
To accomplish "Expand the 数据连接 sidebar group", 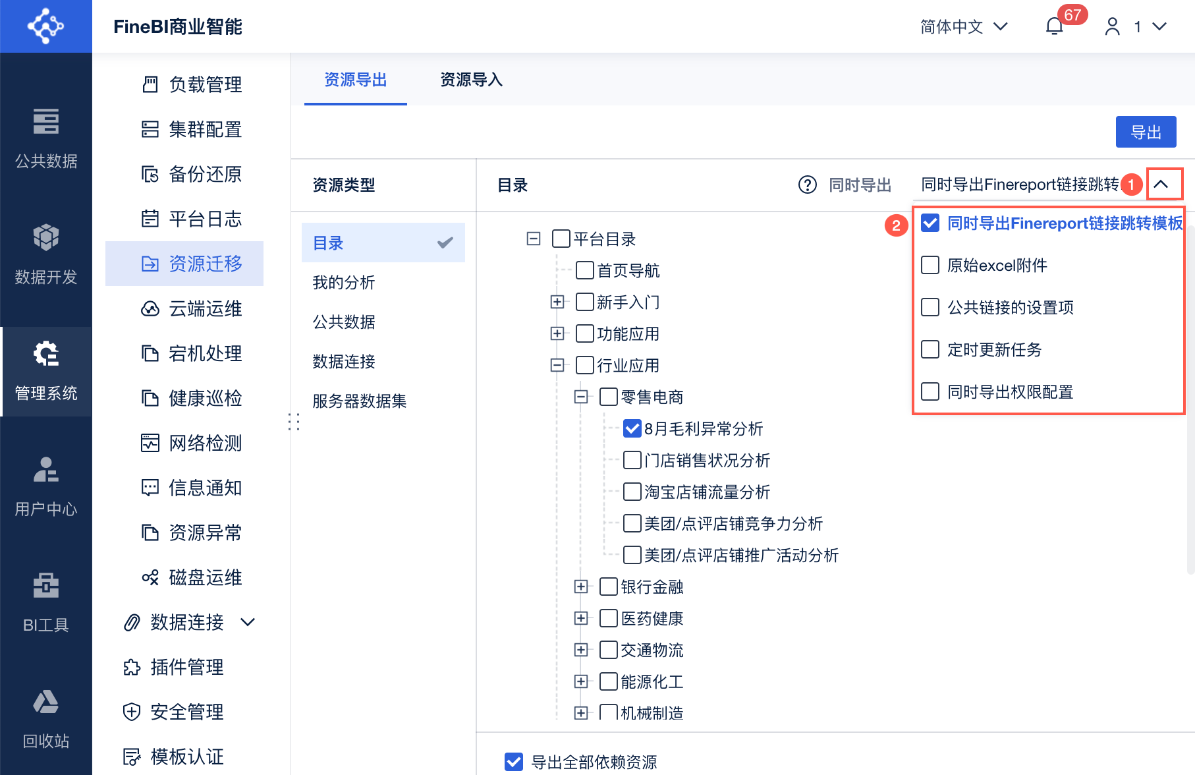I will tap(248, 622).
